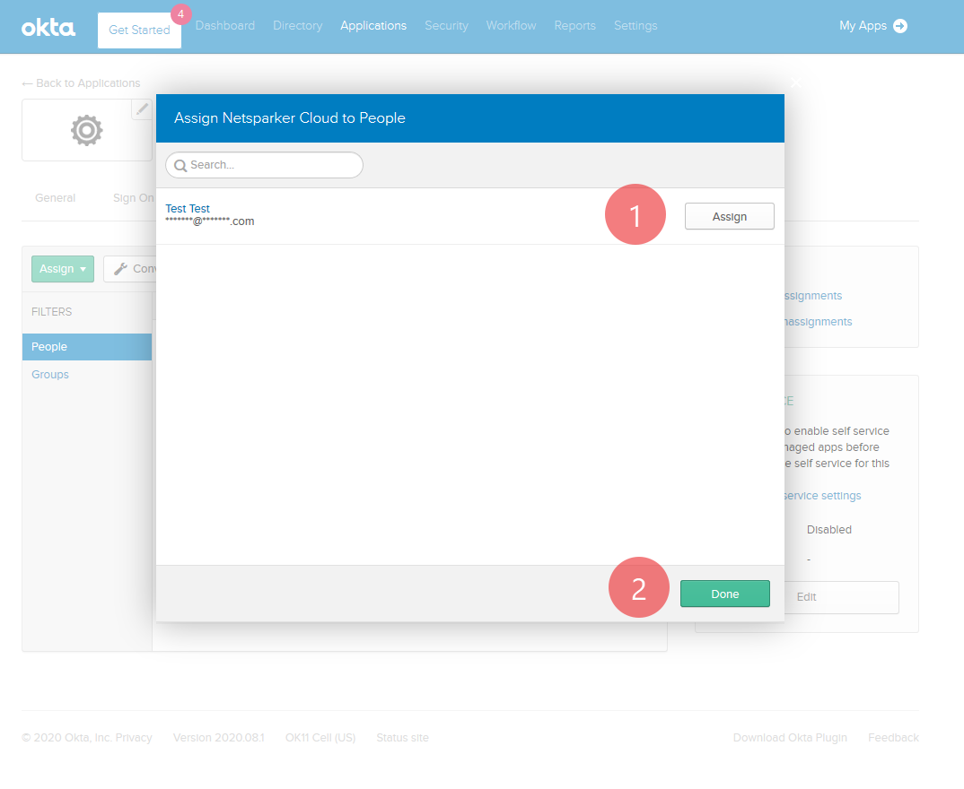Open the Test Test user link
Screen dimensions: 964x789
(188, 209)
